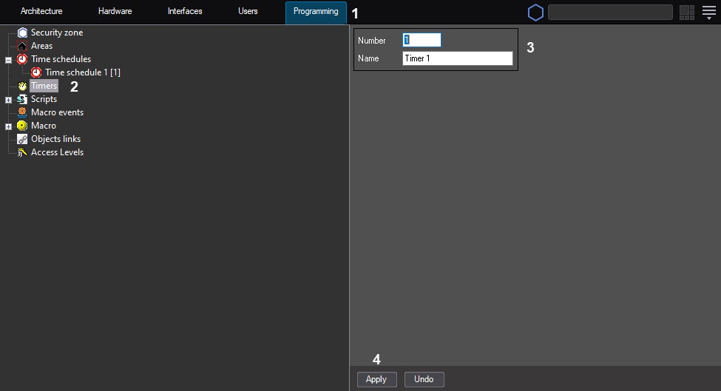Select the Programming tab
Viewport: 721px width, 391px height.
point(316,12)
